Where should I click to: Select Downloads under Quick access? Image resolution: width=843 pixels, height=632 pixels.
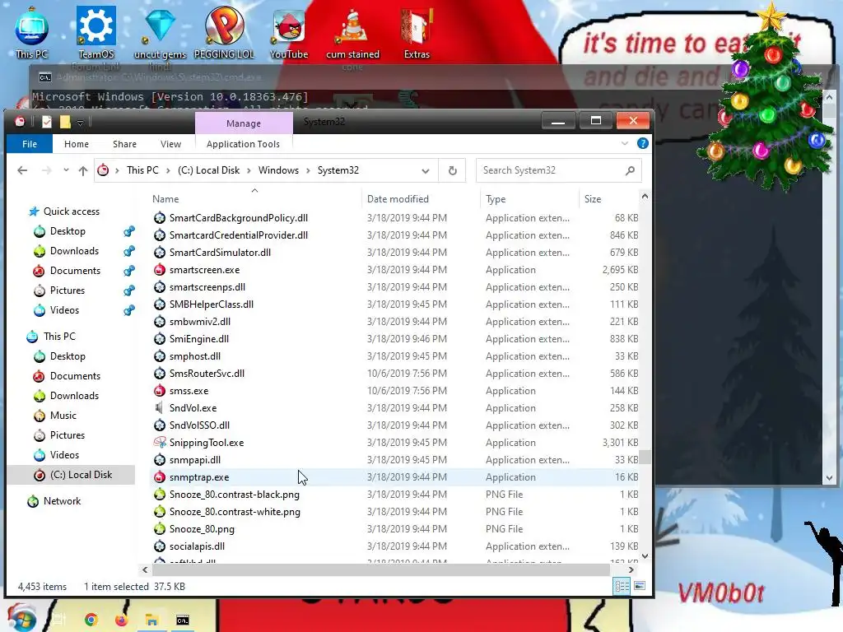click(74, 251)
